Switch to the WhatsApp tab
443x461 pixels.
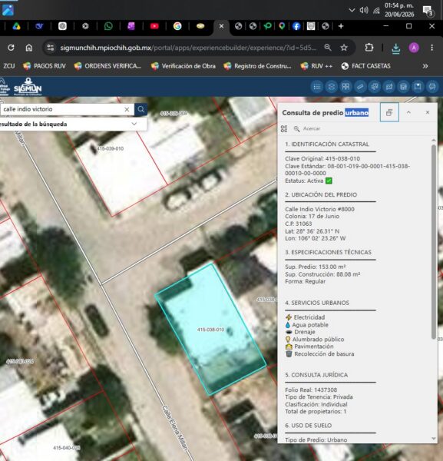[108, 26]
